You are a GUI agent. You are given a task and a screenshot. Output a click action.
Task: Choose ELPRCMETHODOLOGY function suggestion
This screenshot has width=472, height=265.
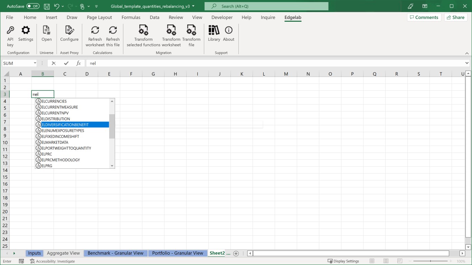73,160
